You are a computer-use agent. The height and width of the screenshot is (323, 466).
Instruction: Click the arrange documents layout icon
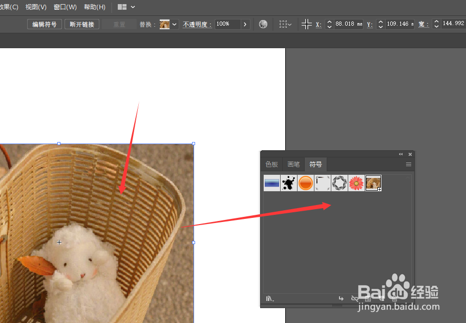tap(122, 7)
